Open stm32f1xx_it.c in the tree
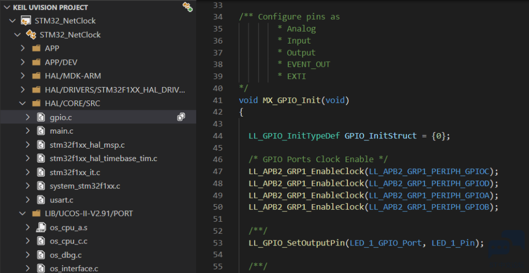The height and width of the screenshot is (273, 529). tap(75, 173)
